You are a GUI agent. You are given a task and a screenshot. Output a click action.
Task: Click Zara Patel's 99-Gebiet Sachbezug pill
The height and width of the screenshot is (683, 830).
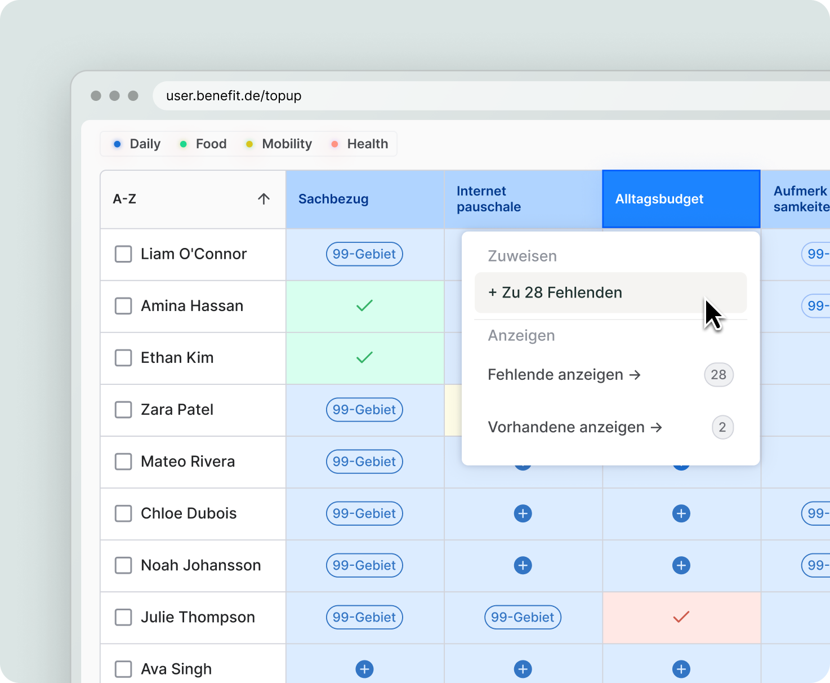[364, 410]
